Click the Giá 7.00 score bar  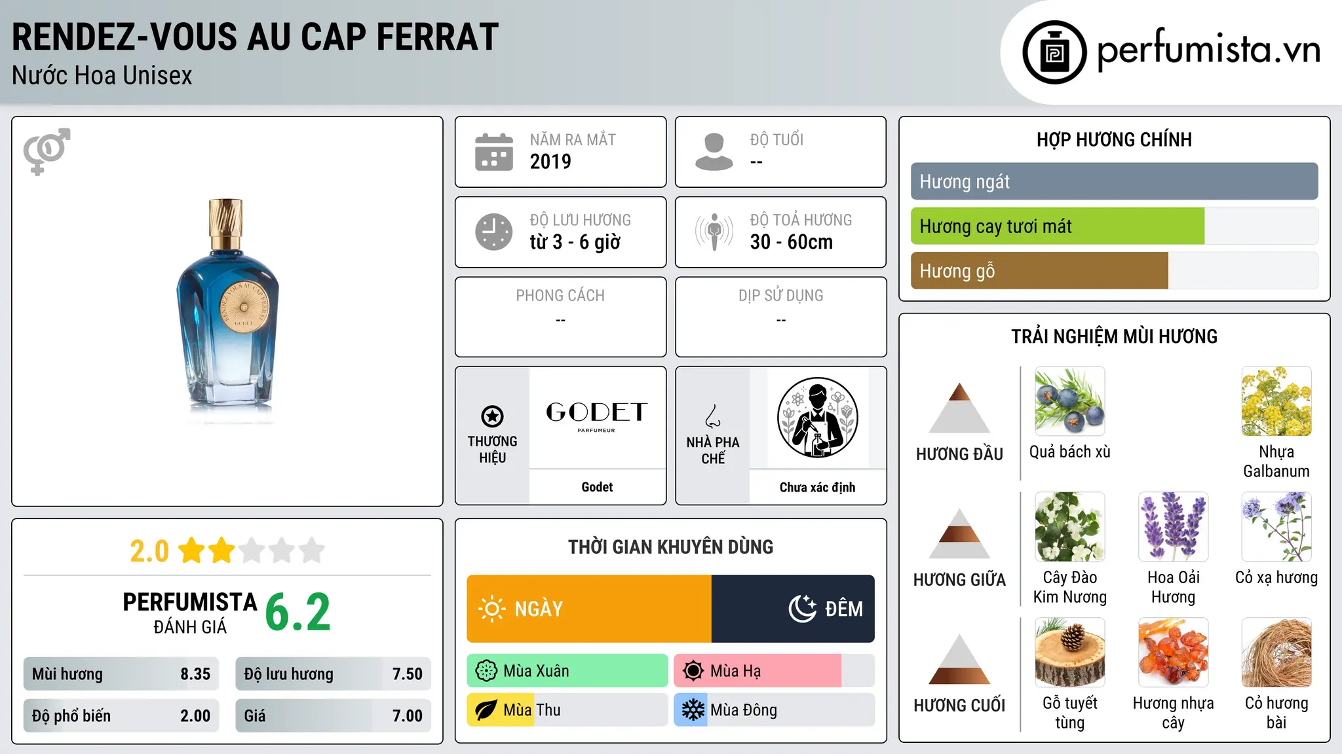coord(333,716)
